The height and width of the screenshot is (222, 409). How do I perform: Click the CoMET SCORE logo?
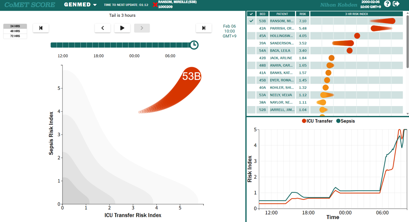[30, 5]
